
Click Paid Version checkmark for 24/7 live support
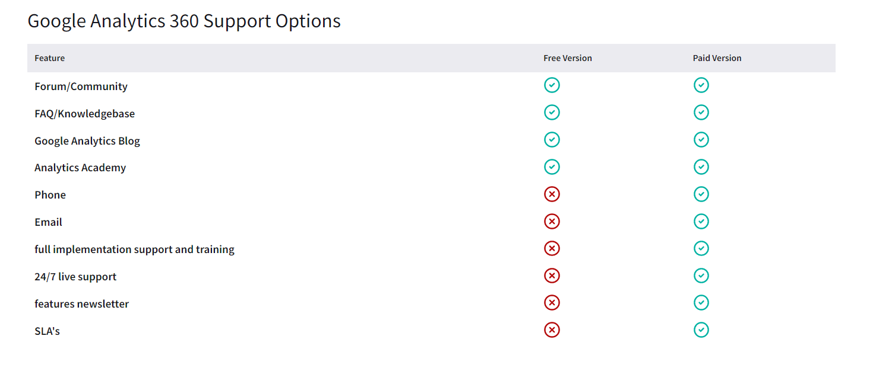click(701, 276)
